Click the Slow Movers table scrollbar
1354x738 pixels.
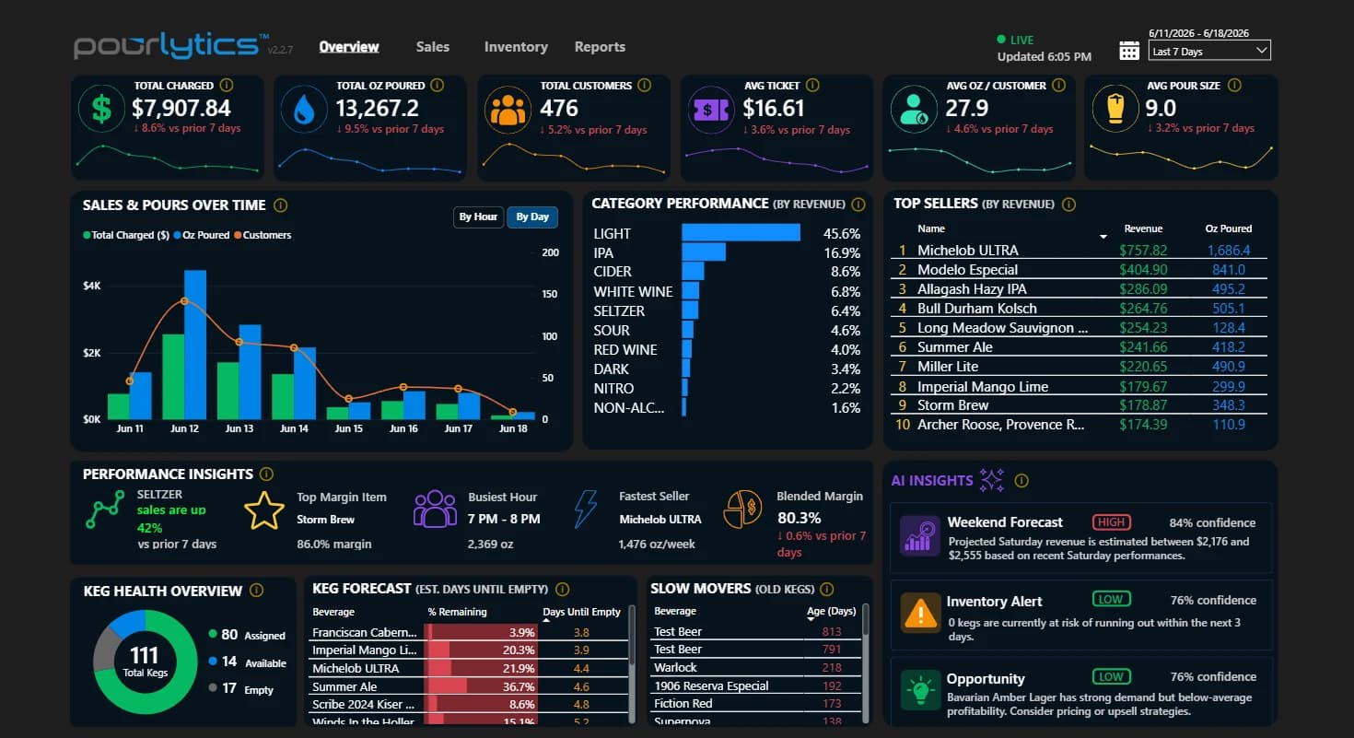click(866, 663)
